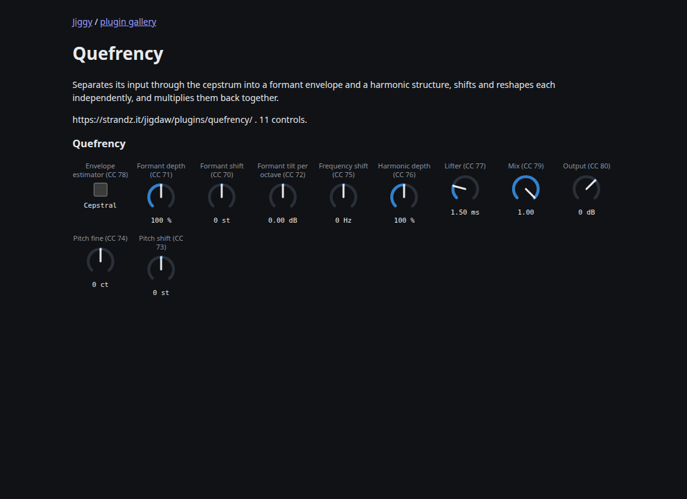Click the "Formant shift (CC 70)" label
Screen dimensions: 687x499
[x=222, y=170]
